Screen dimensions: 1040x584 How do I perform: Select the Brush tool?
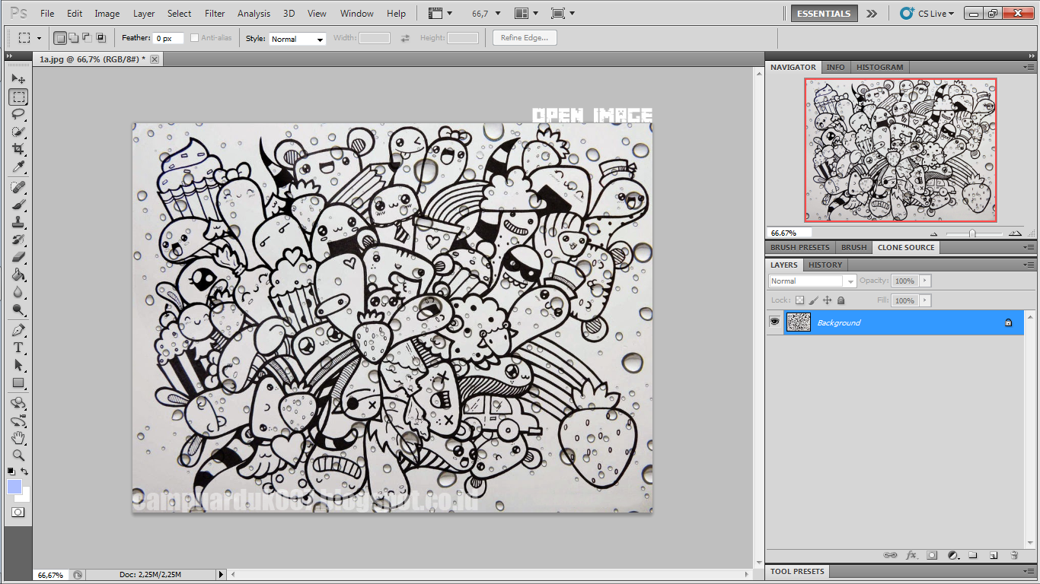tap(18, 205)
